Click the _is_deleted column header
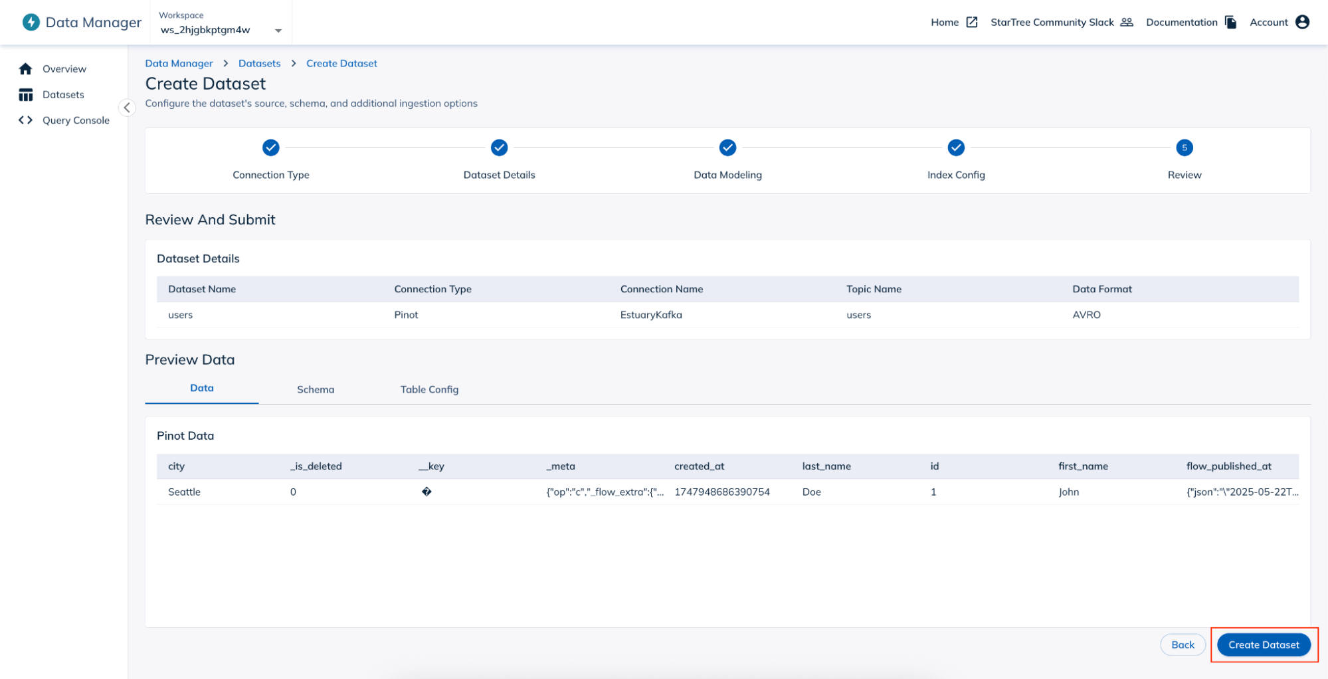This screenshot has height=679, width=1328. pyautogui.click(x=316, y=466)
